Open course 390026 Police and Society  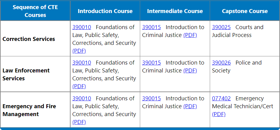[221, 63]
